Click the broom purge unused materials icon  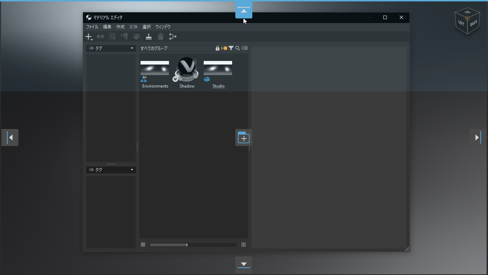coord(149,37)
